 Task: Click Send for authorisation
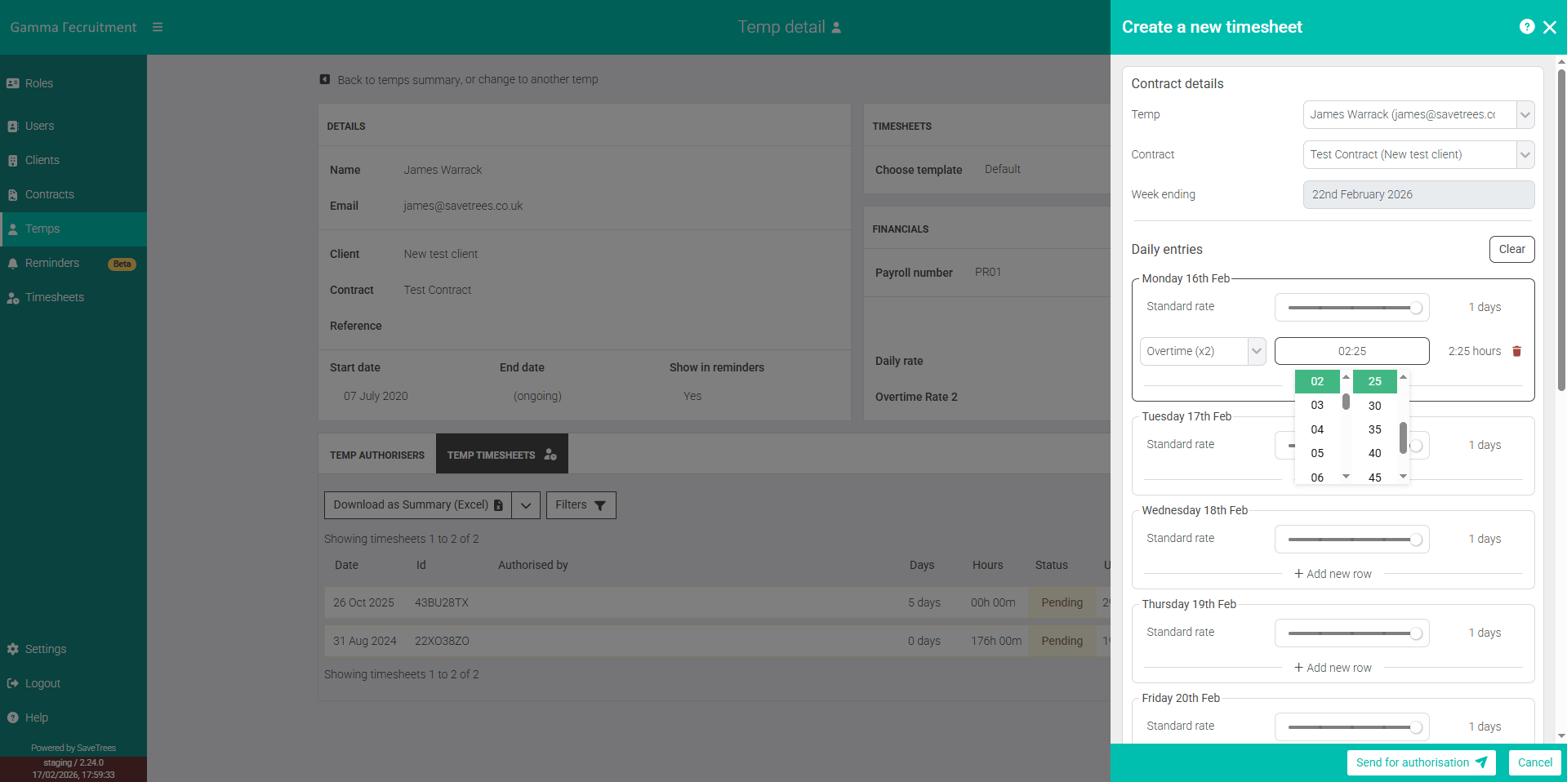pos(1420,762)
